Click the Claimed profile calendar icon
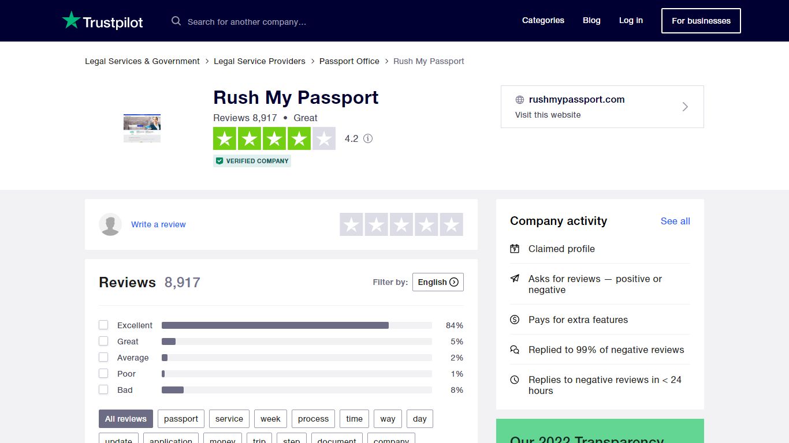Screen dimensions: 789x443 [515, 249]
